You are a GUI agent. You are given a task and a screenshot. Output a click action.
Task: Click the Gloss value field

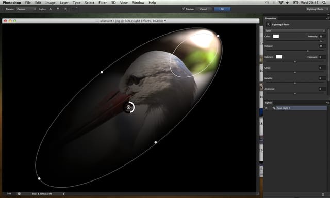pos(322,68)
